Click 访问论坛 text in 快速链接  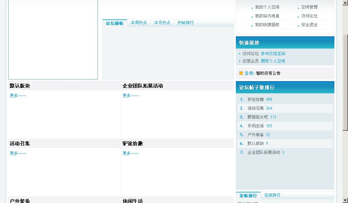point(250,54)
